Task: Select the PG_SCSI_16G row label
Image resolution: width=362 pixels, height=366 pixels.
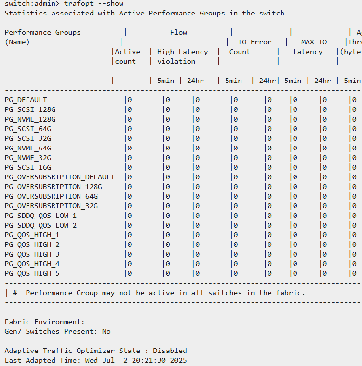Action: (x=28, y=167)
